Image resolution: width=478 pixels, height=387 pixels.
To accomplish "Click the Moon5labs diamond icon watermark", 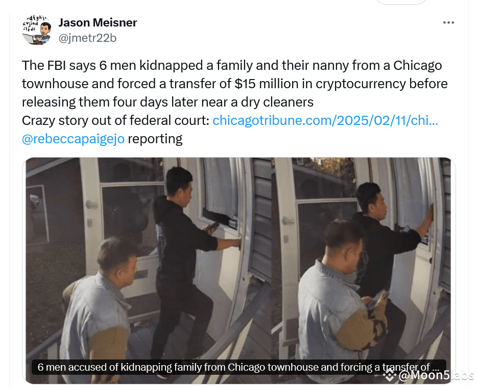I will click(x=389, y=375).
